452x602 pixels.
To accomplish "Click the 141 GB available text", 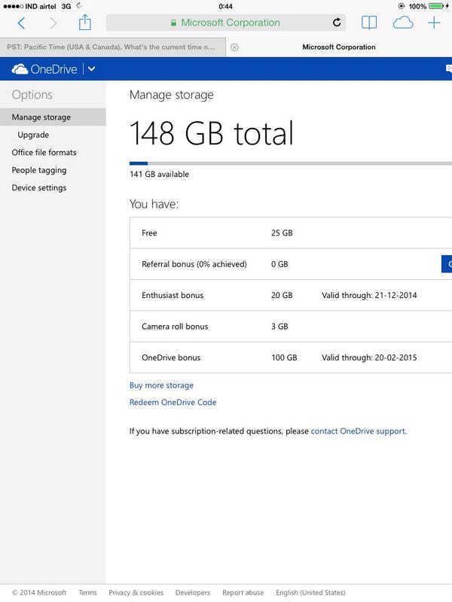I will tap(159, 175).
